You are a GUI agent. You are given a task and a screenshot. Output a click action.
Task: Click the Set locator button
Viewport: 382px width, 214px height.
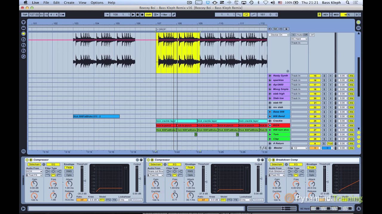[275, 29]
